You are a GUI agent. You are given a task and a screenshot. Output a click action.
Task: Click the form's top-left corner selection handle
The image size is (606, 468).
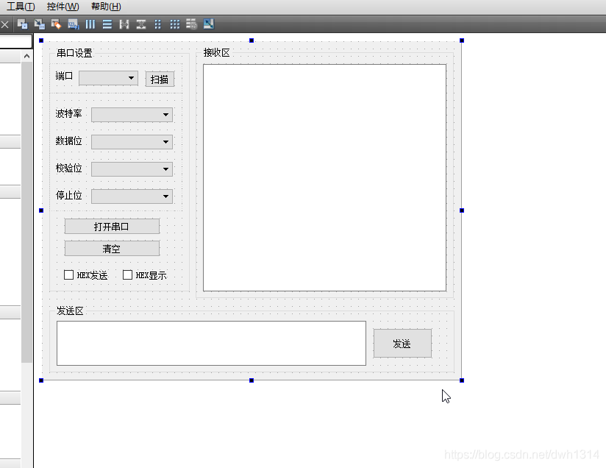(41, 40)
